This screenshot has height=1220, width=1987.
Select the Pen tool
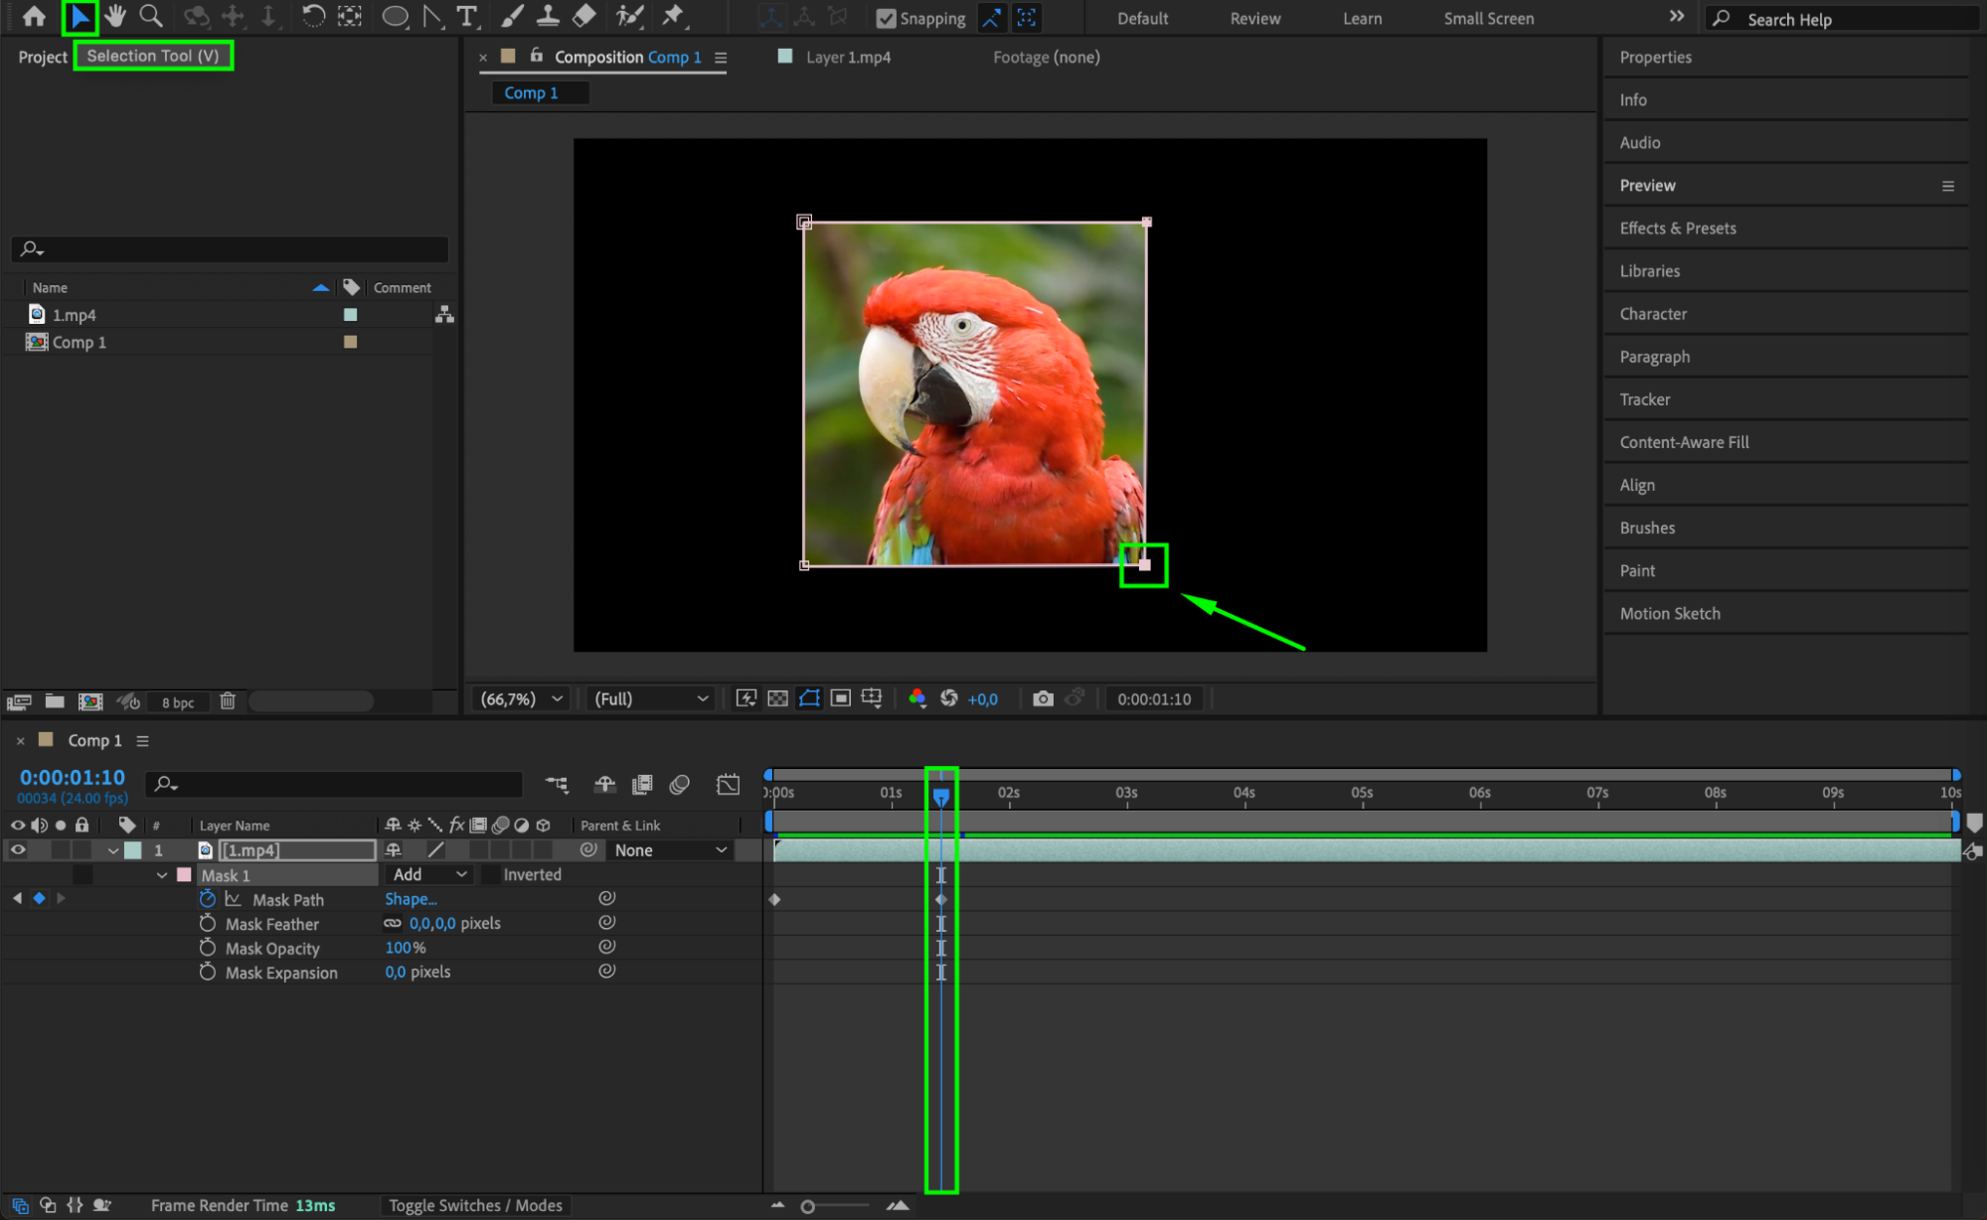[x=433, y=16]
